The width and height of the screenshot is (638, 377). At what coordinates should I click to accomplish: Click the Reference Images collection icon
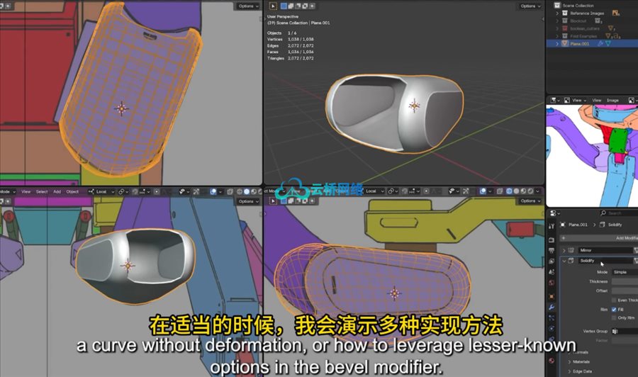click(x=565, y=13)
